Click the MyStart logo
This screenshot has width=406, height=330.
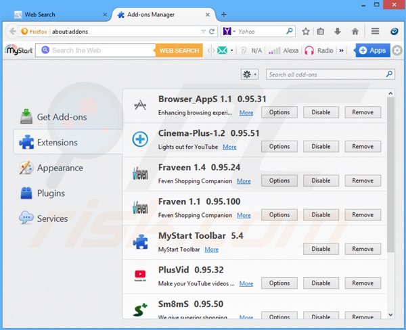point(19,50)
